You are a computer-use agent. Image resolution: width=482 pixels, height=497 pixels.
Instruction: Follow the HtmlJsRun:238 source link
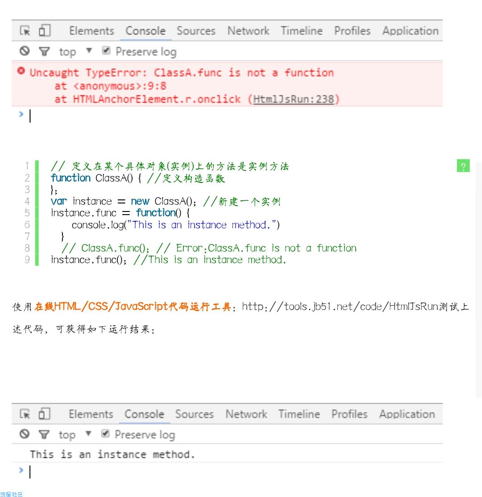tap(294, 99)
